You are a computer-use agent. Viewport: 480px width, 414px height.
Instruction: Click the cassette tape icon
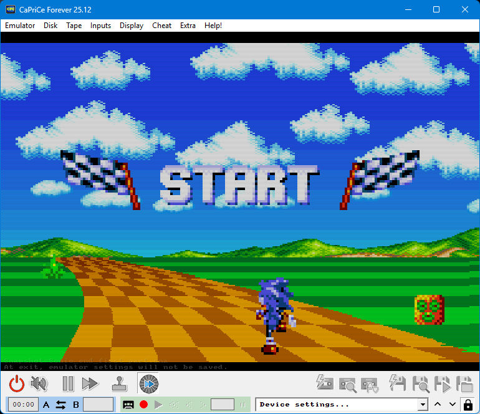coord(128,405)
